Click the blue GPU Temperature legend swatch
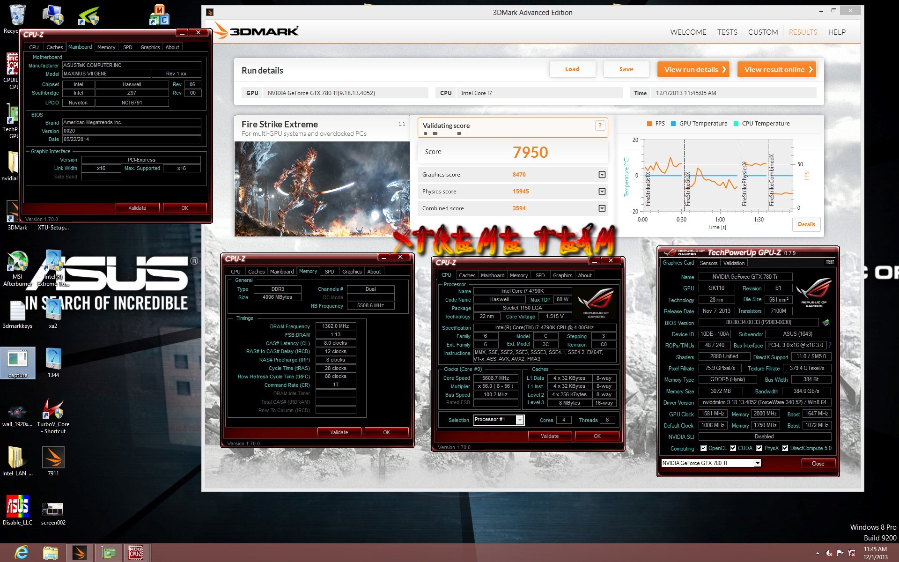The width and height of the screenshot is (899, 562). pyautogui.click(x=673, y=124)
